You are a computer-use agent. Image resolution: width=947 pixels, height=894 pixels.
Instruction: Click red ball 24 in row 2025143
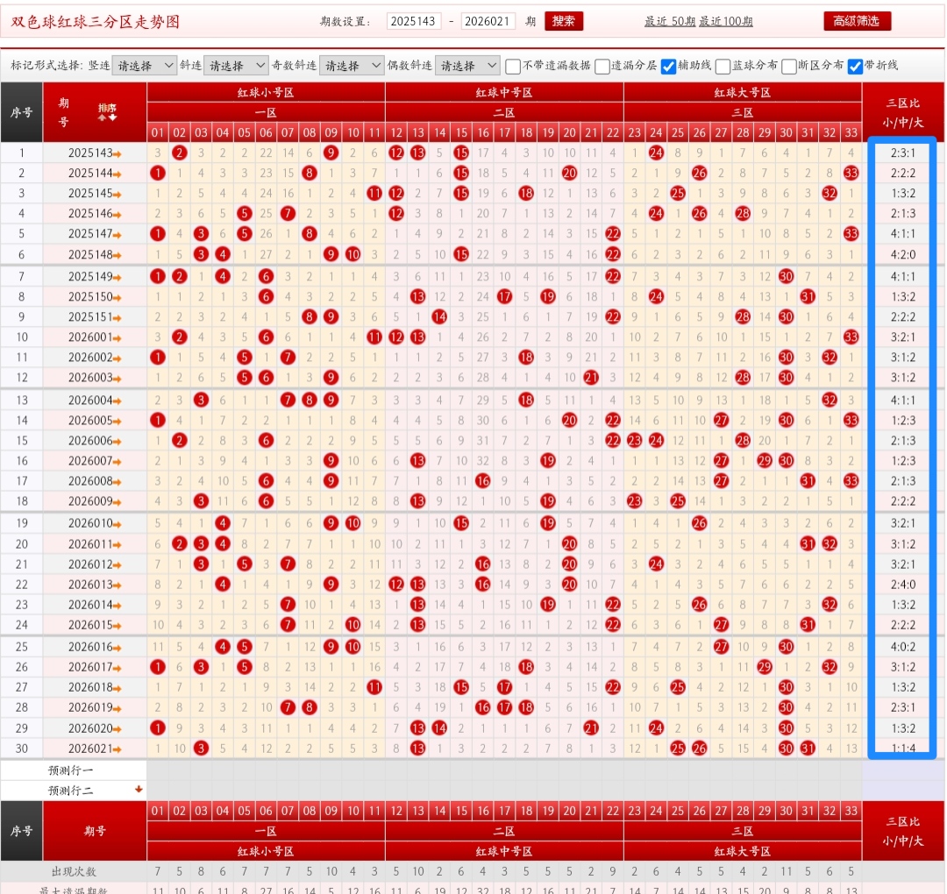coord(656,153)
